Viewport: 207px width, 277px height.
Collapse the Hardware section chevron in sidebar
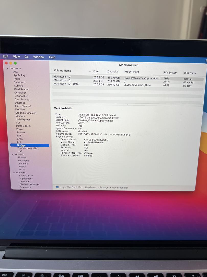[7, 68]
